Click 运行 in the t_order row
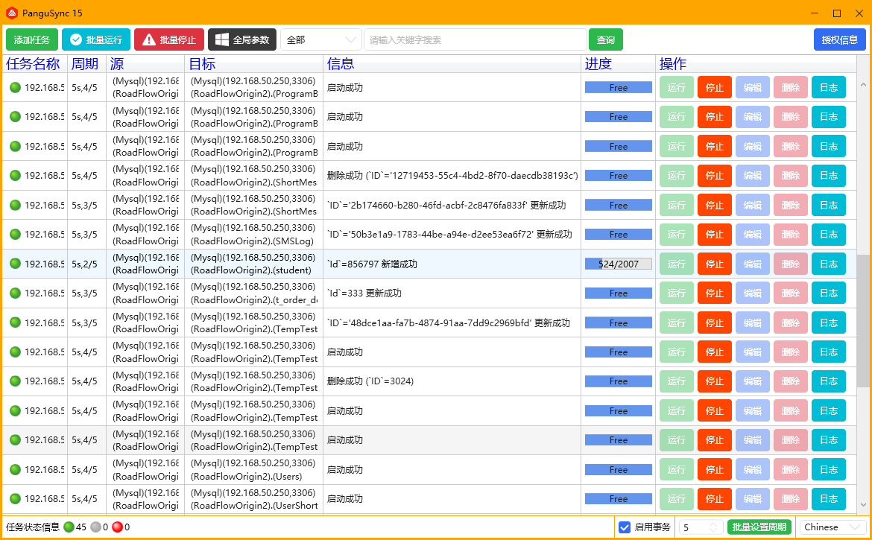Screen dimensions: 872x540 pyautogui.click(x=676, y=293)
